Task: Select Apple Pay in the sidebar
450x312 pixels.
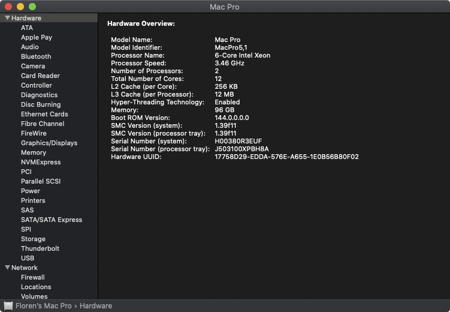Action: tap(37, 37)
